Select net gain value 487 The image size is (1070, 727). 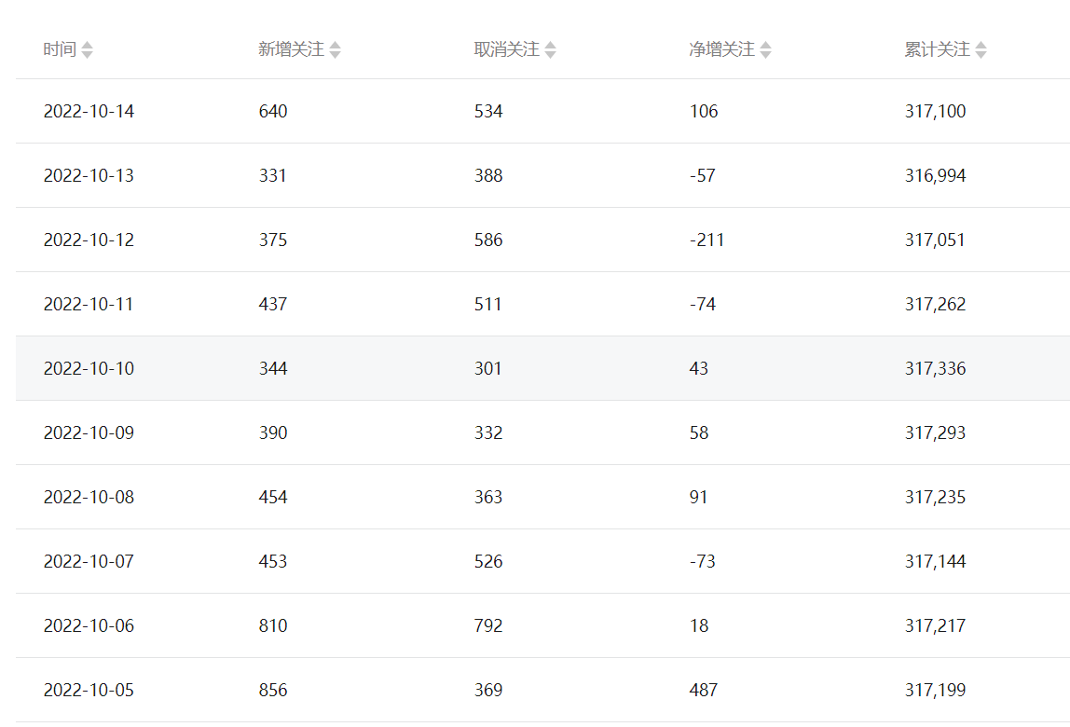click(704, 691)
